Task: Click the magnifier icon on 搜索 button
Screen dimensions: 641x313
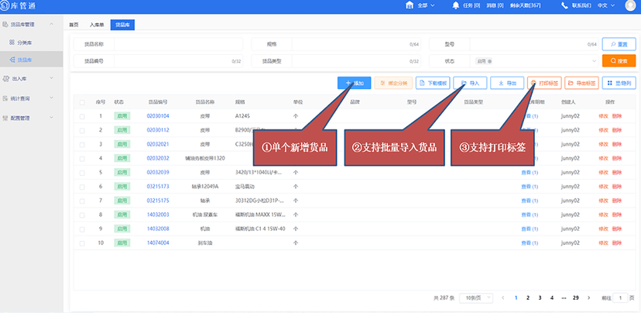Action: (x=613, y=60)
